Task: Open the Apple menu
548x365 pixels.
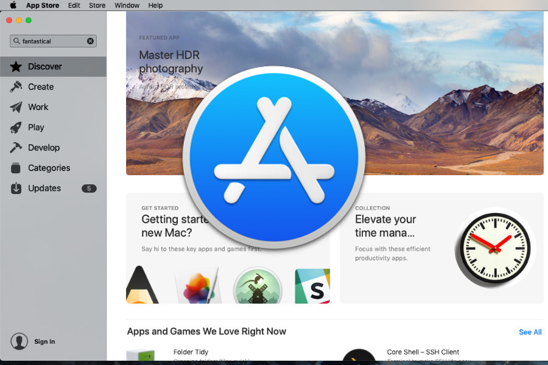Action: (13, 5)
